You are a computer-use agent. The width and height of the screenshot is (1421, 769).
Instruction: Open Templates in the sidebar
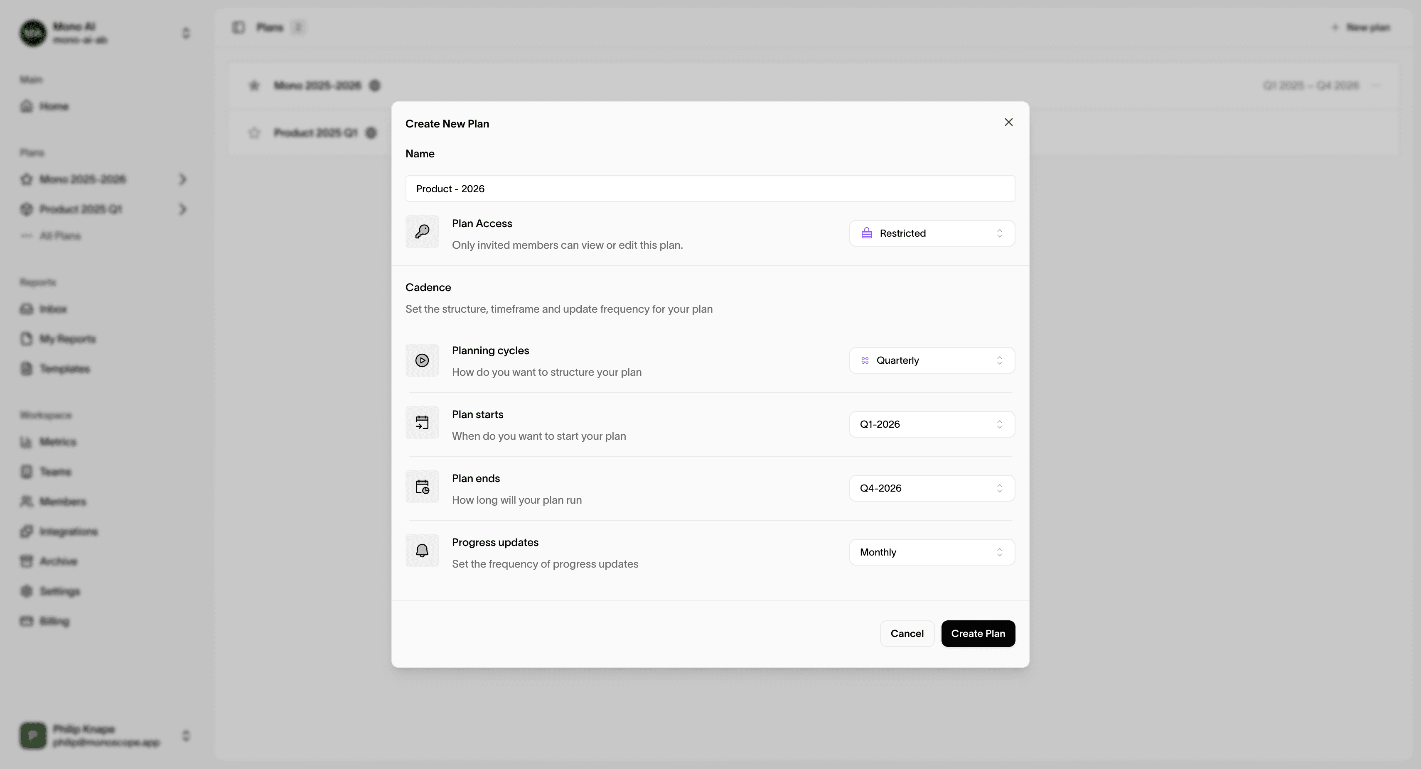[64, 369]
